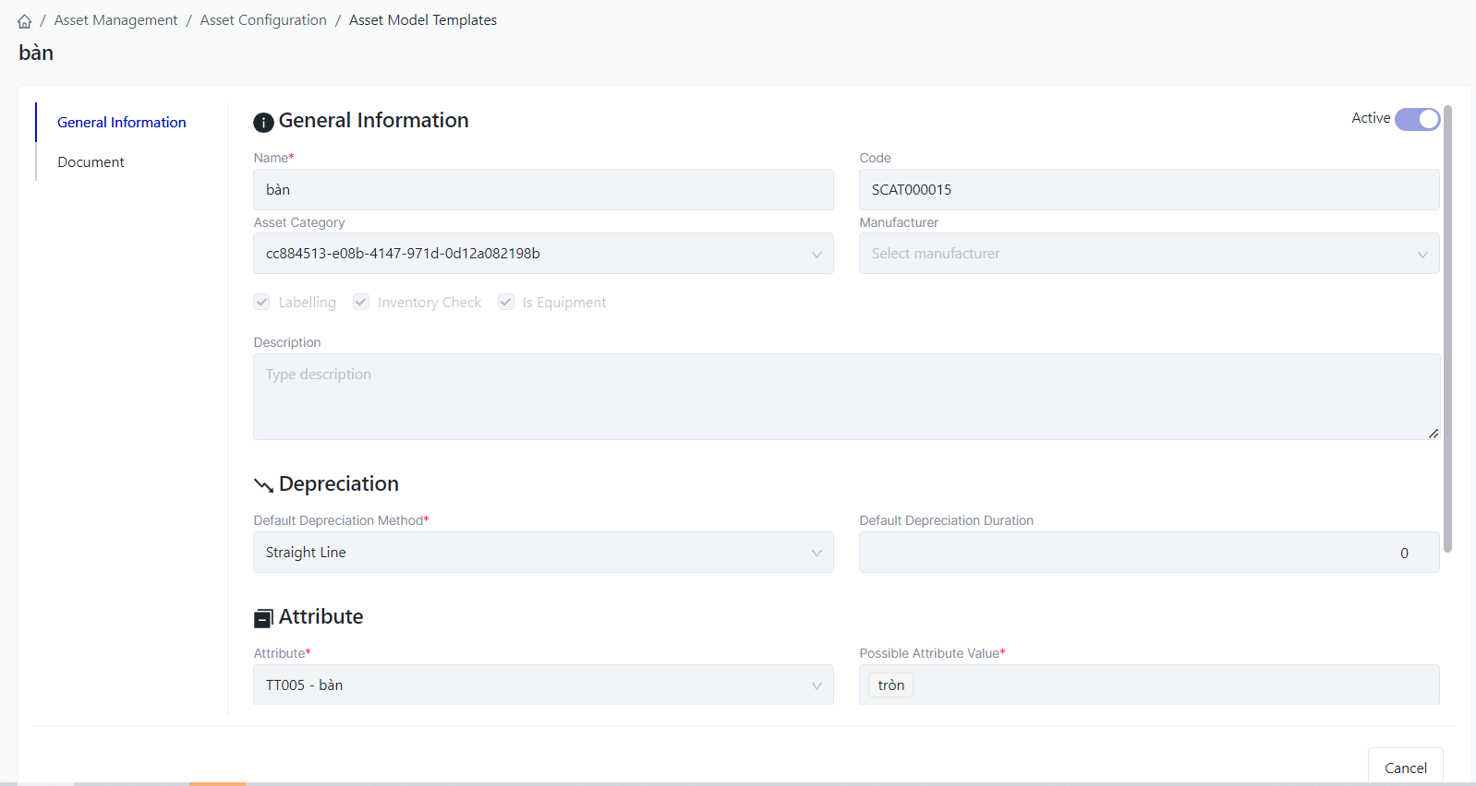1476x786 pixels.
Task: Click the Attribute section icon
Action: 263,618
